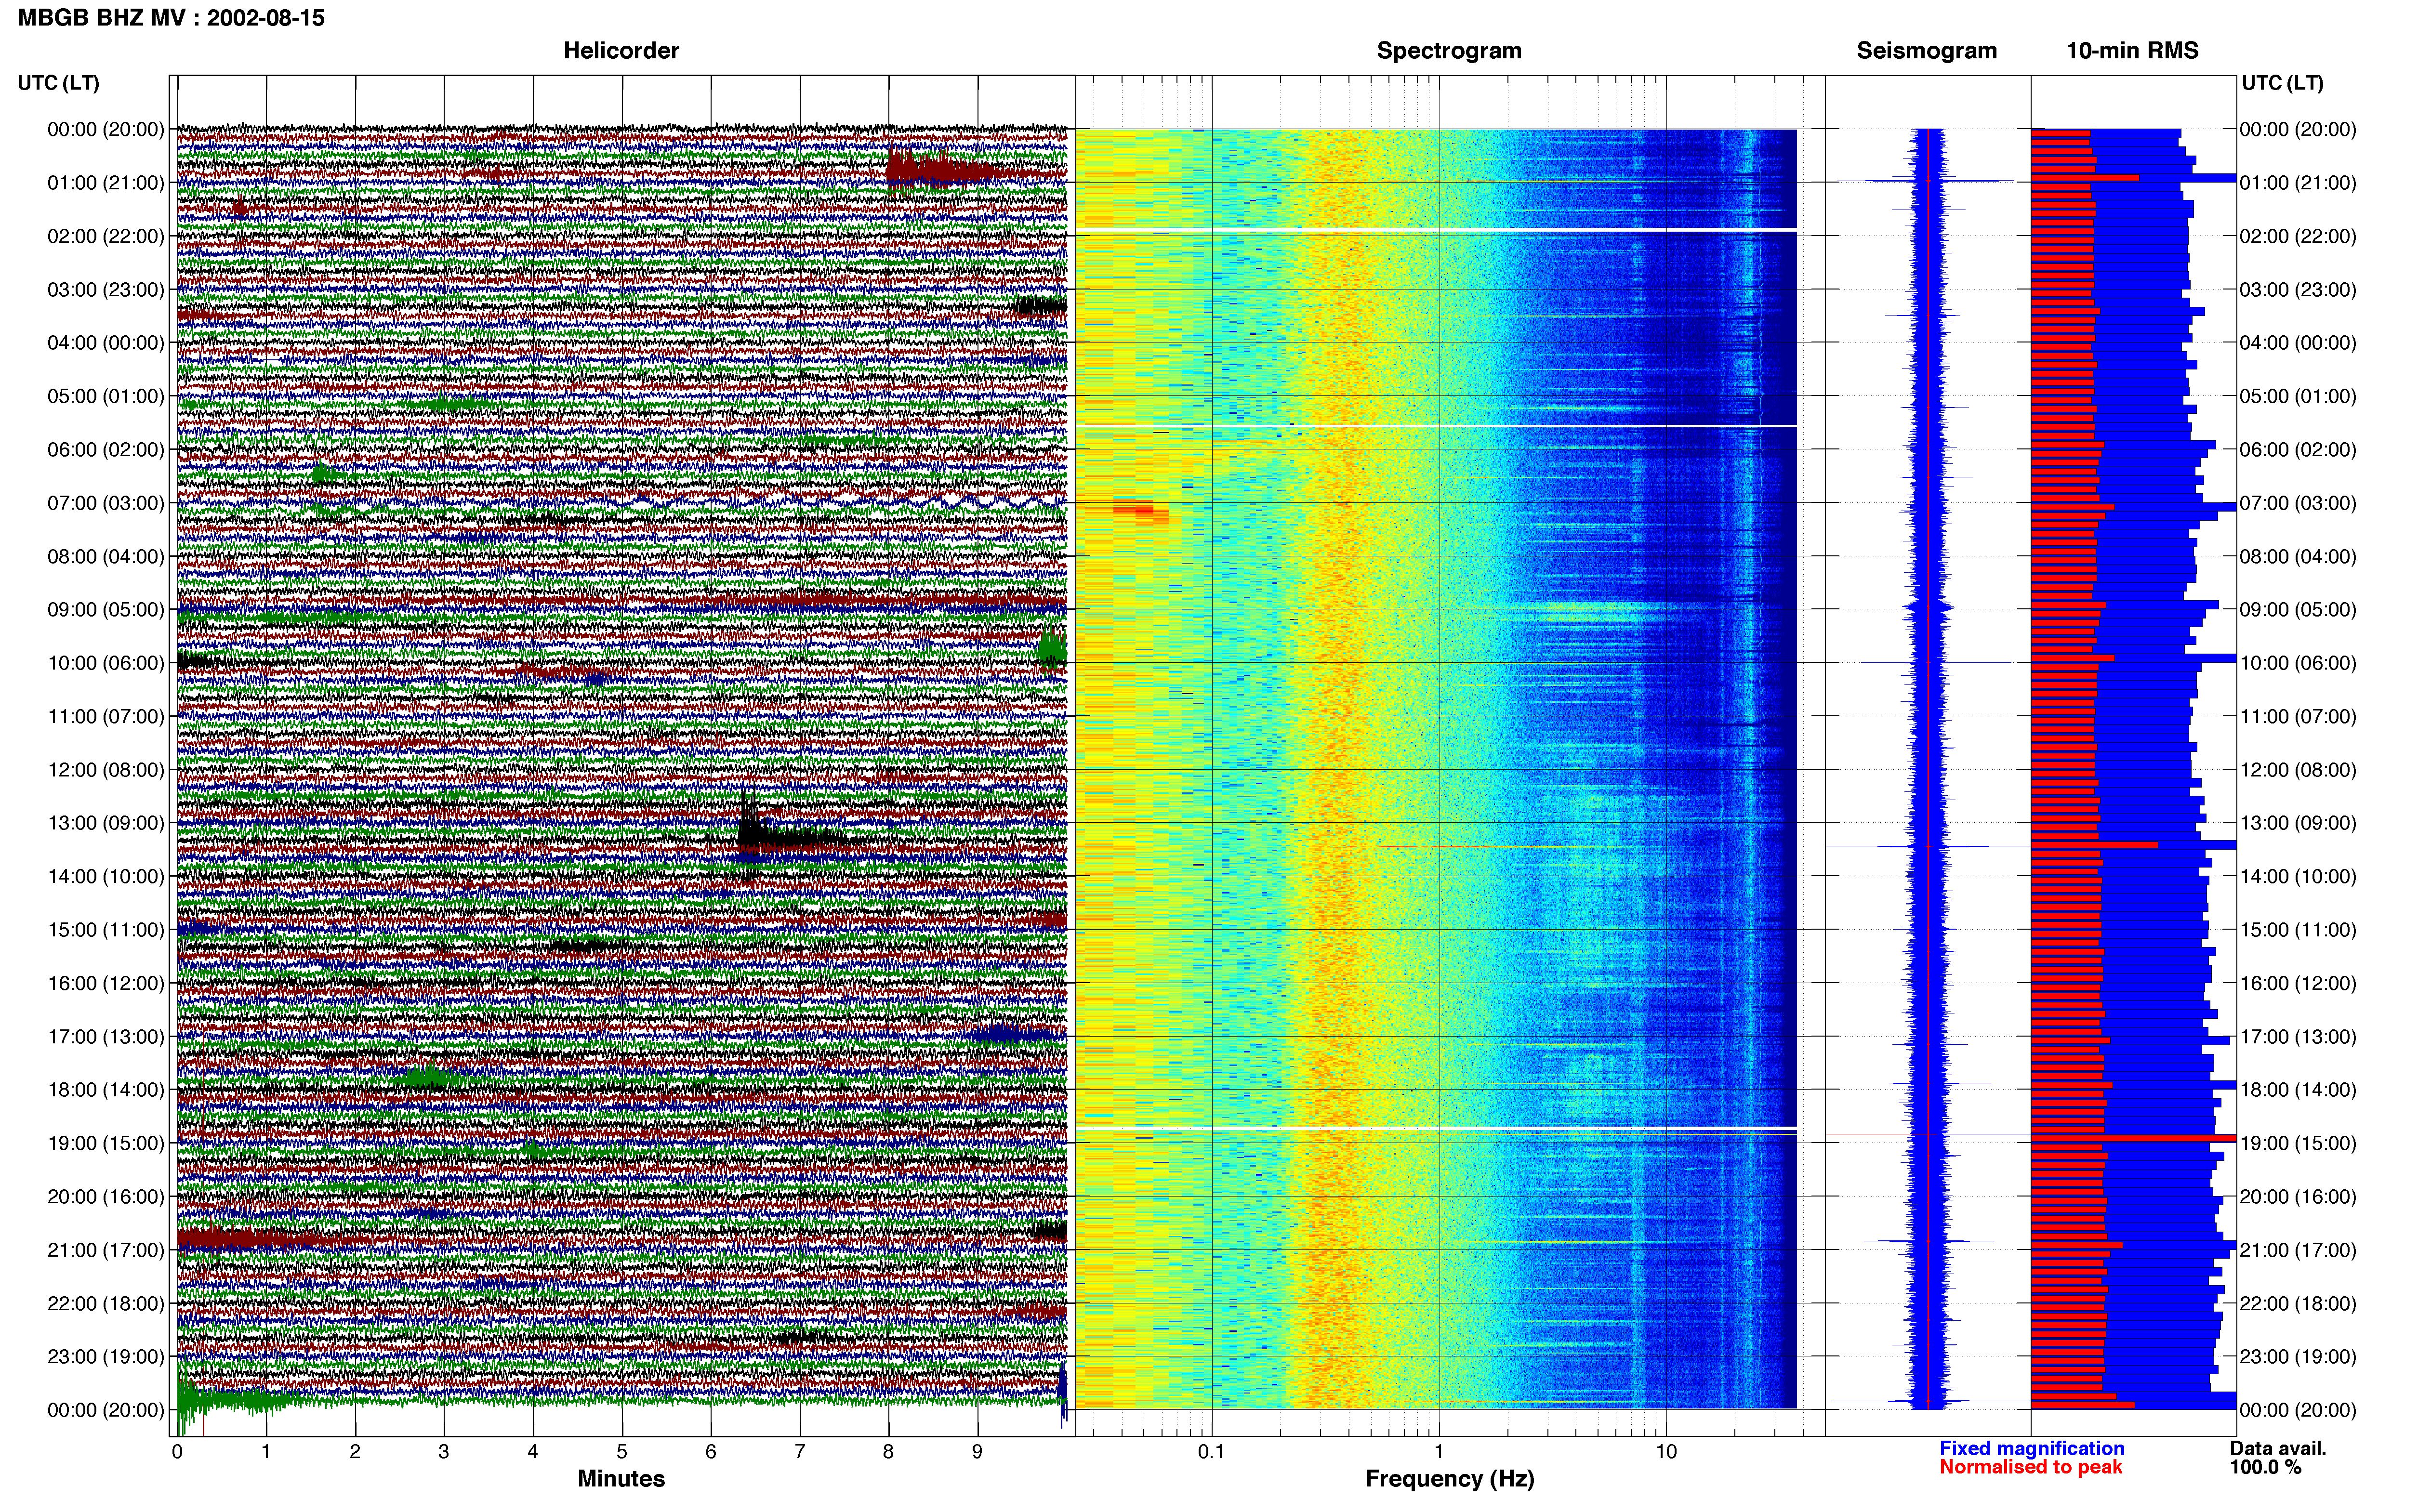Click minute tick '9' on helicorder axis

pos(977,1452)
